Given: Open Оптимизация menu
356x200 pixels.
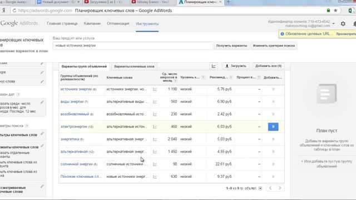Looking at the screenshot, I should [118, 23].
